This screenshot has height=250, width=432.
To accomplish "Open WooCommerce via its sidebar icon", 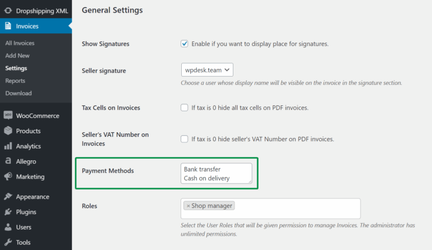I will 8,115.
